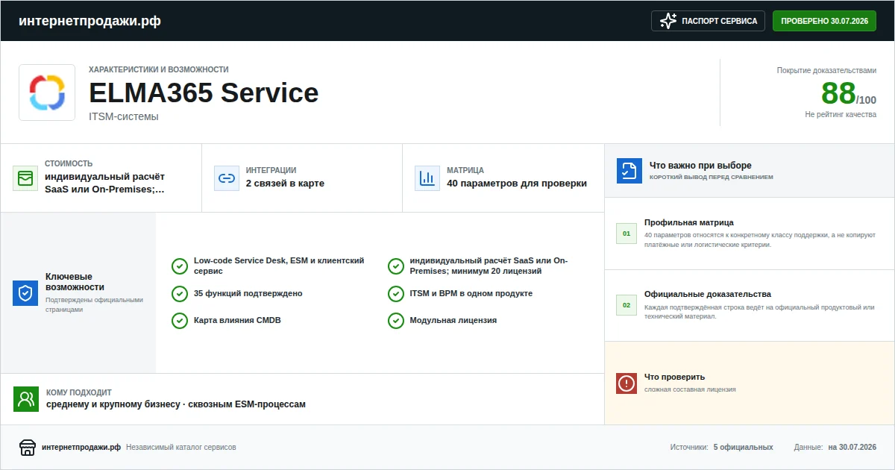Image resolution: width=895 pixels, height=470 pixels.
Task: Click Данные: на 30.07.2026 in footer
Action: click(835, 447)
